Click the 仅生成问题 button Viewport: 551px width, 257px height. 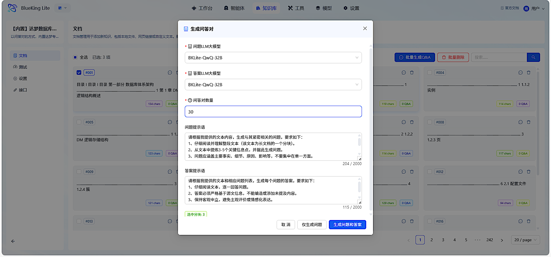312,225
